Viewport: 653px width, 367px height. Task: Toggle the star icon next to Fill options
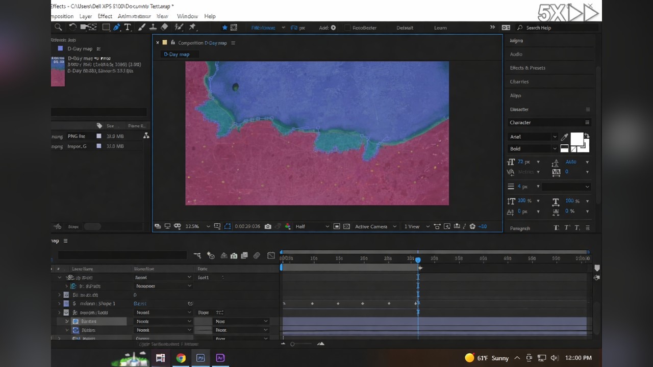point(224,28)
